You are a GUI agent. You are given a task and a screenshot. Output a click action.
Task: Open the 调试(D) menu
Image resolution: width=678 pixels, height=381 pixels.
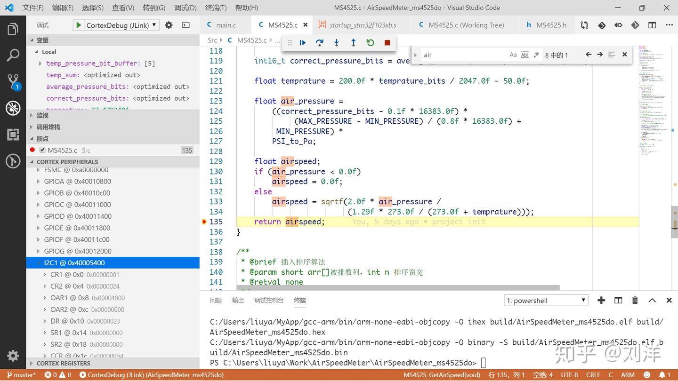(x=185, y=8)
